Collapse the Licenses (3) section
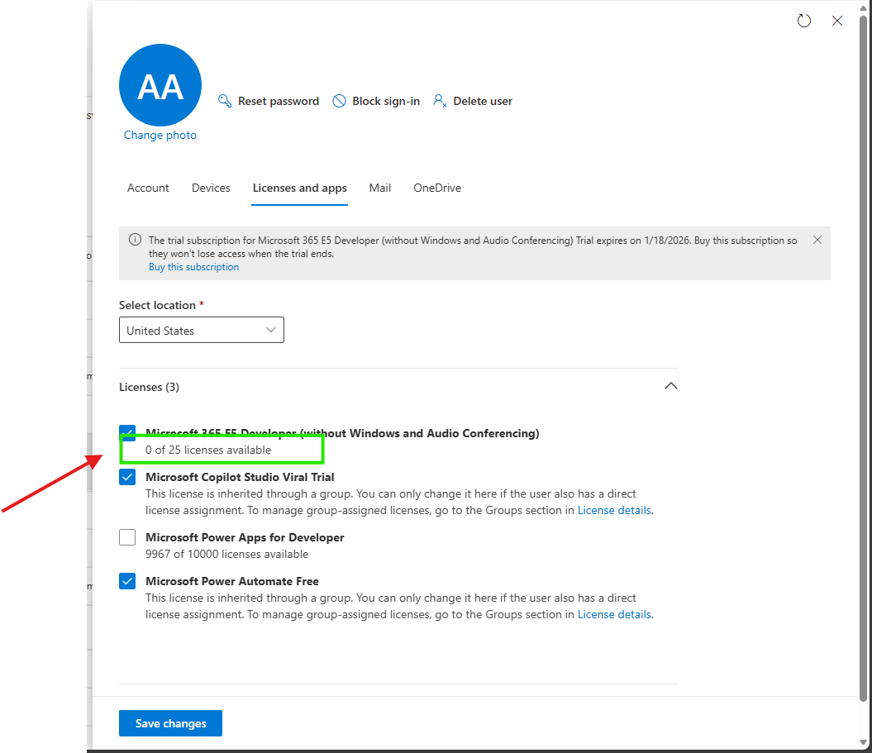 coord(670,386)
